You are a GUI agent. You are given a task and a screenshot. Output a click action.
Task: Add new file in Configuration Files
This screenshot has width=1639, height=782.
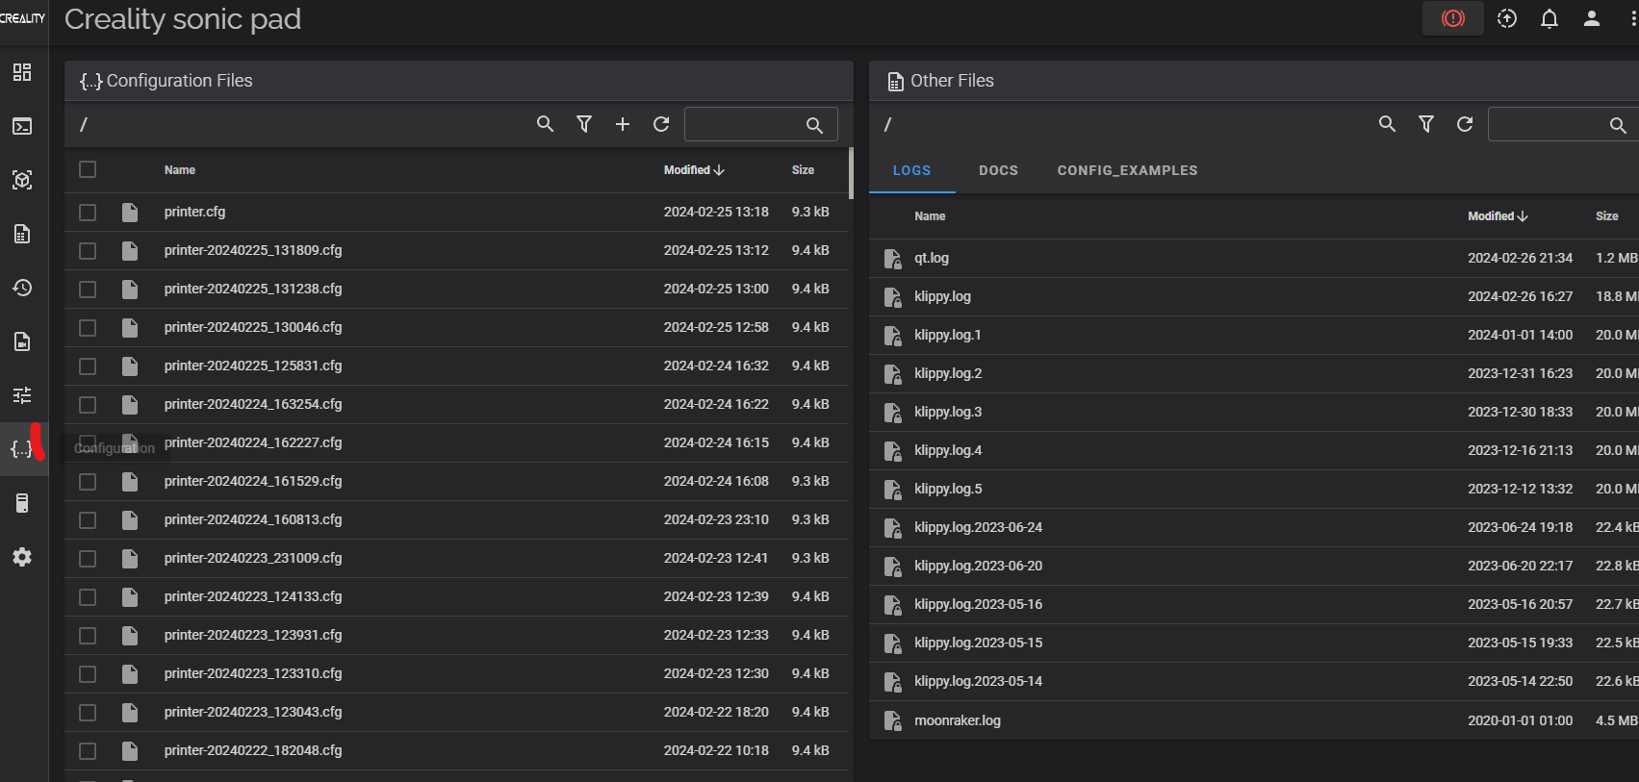[x=623, y=124]
